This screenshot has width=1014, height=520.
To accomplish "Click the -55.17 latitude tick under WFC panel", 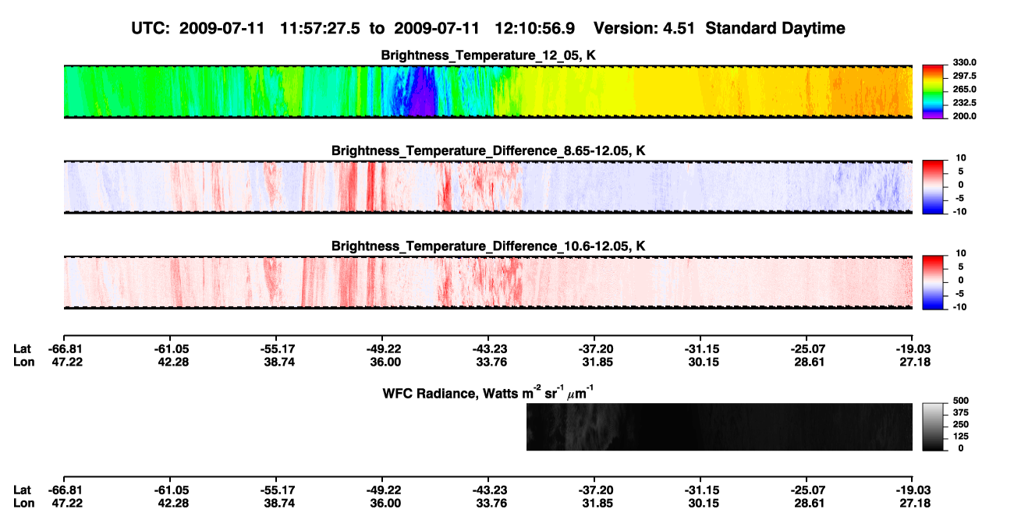I will point(278,490).
